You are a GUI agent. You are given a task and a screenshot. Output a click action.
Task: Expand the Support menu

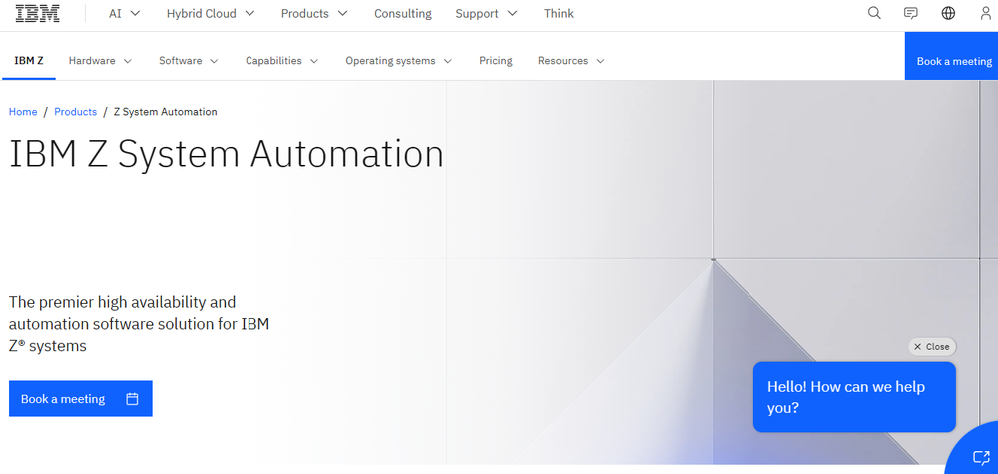[x=486, y=13]
